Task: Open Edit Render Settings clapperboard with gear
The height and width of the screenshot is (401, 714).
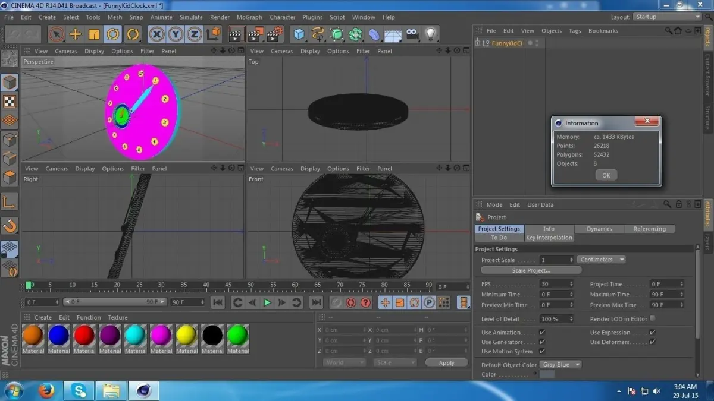Action: pos(274,34)
